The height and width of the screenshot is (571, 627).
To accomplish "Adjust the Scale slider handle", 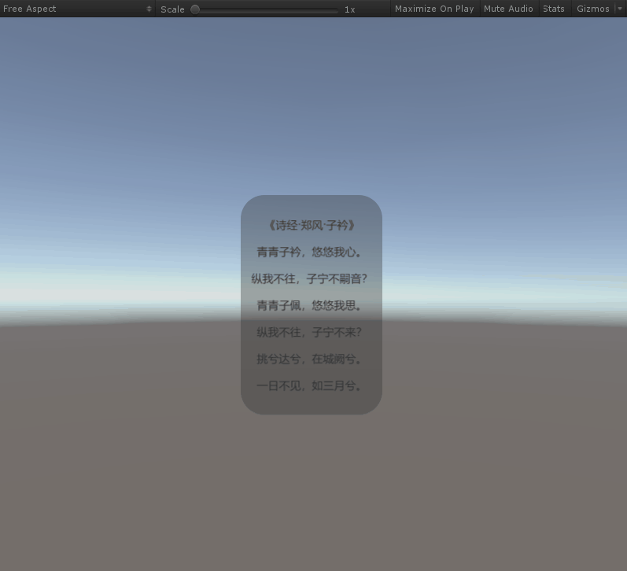I will pyautogui.click(x=195, y=9).
